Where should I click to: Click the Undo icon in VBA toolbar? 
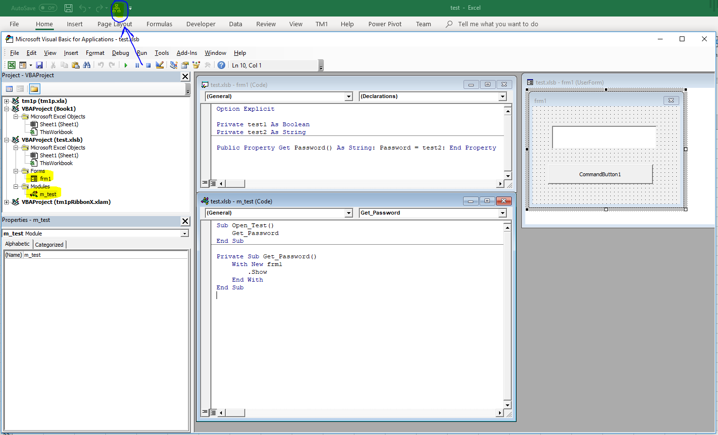point(100,65)
